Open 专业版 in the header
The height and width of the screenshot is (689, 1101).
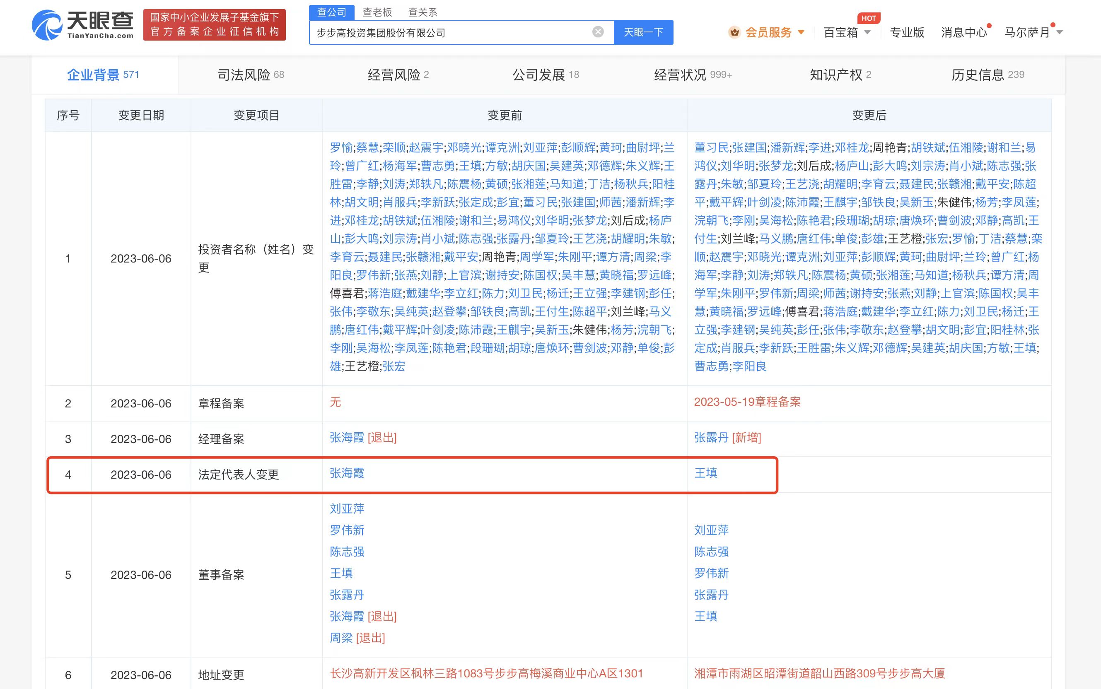pos(907,32)
